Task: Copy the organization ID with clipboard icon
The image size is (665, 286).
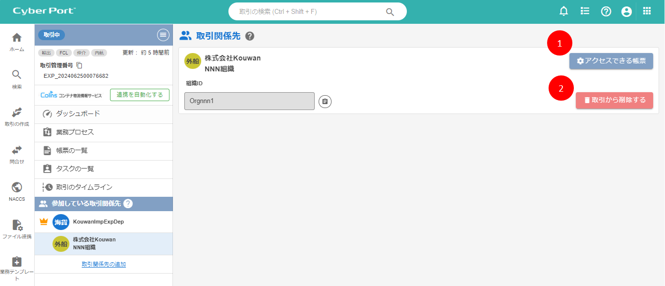Action: [325, 101]
